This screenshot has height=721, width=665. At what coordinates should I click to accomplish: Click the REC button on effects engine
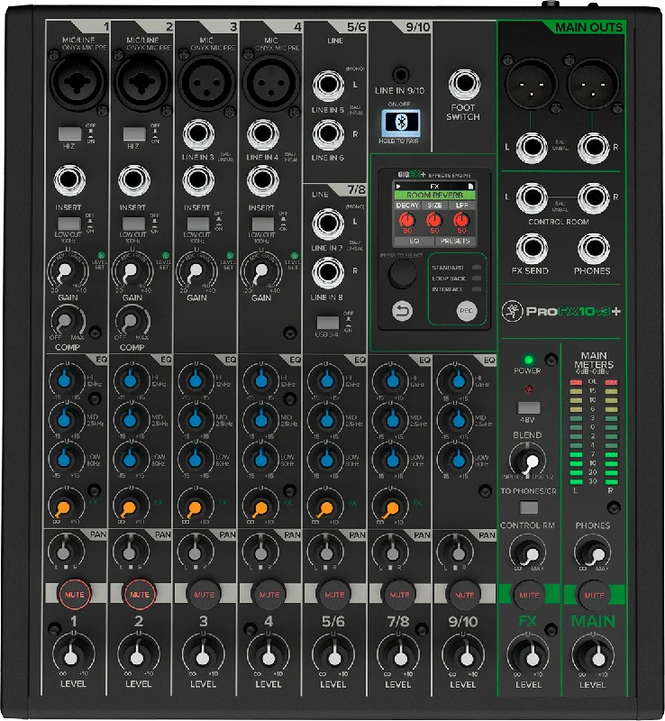[x=467, y=311]
